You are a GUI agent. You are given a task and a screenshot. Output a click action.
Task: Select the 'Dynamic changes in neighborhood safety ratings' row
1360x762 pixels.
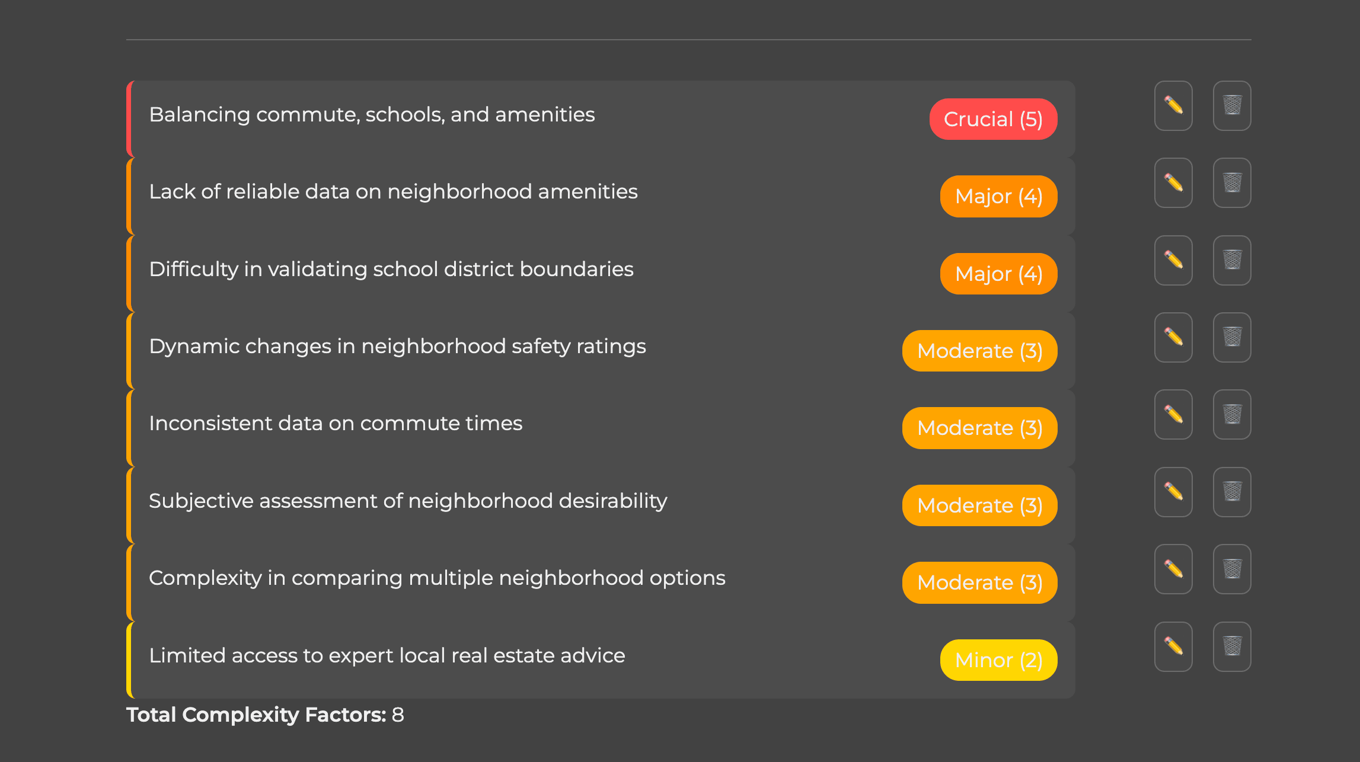(601, 351)
